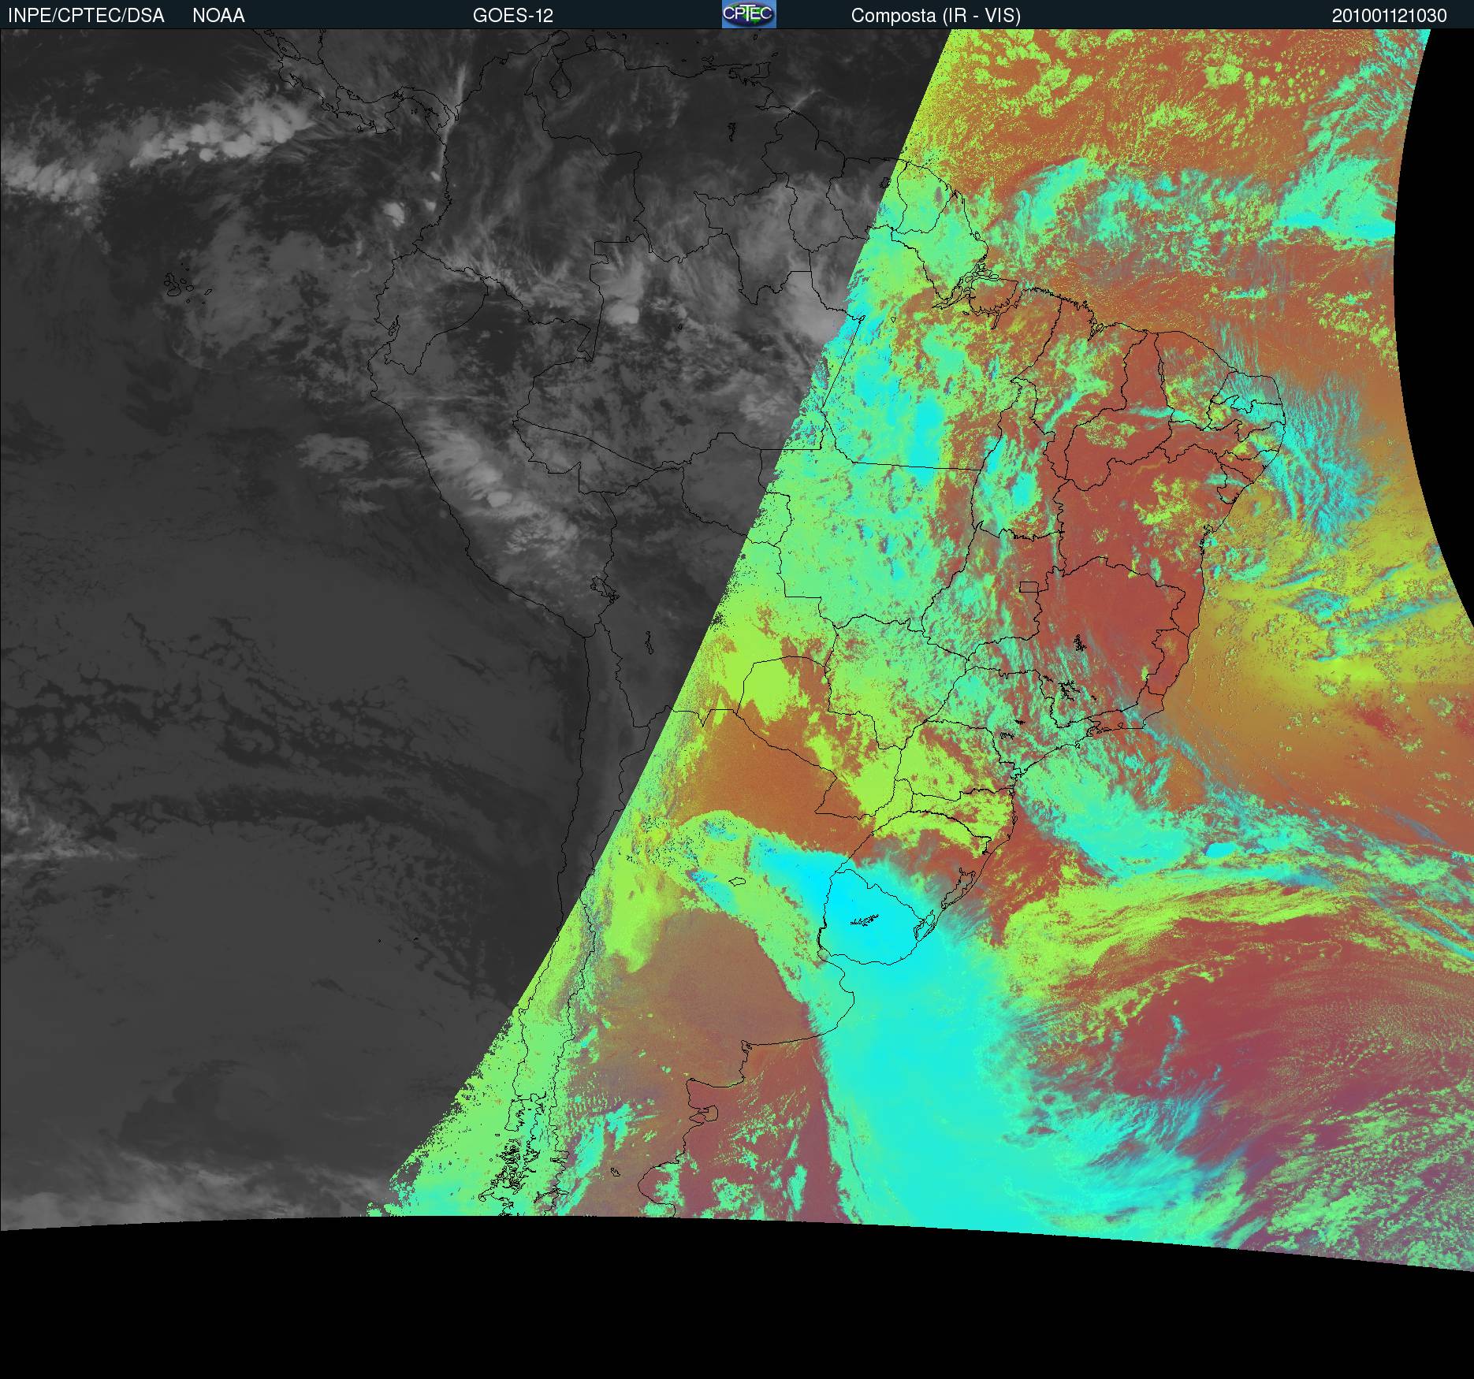
Task: Click the Composta (IR - VIS) title
Action: (x=936, y=16)
